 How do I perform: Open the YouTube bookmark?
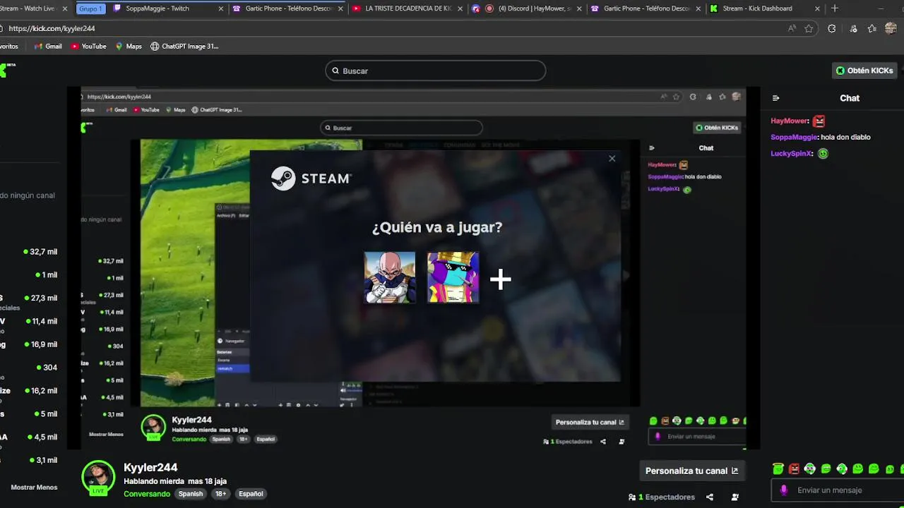88,47
